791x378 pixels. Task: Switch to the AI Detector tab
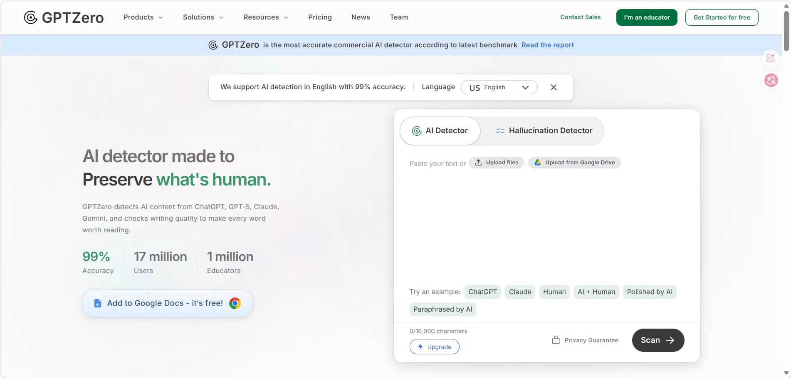(x=440, y=131)
